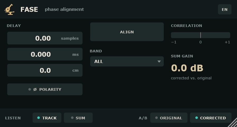Click the correlation meter bar
237x127 pixels.
click(200, 35)
